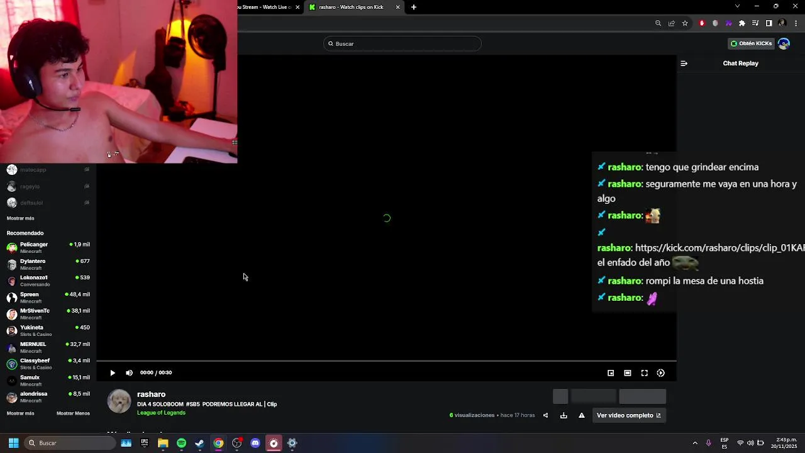Toggle theater mode on the video player
The height and width of the screenshot is (453, 805).
[628, 373]
